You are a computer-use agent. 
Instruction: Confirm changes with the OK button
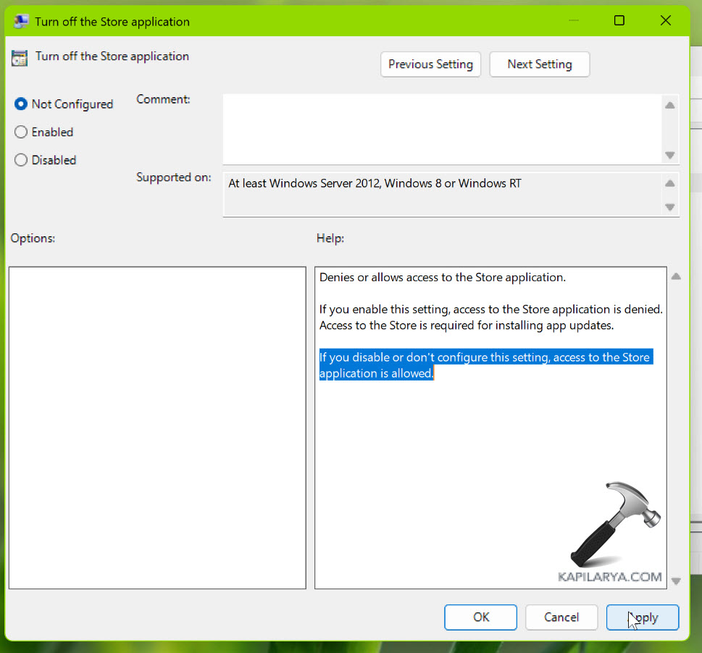tap(480, 617)
